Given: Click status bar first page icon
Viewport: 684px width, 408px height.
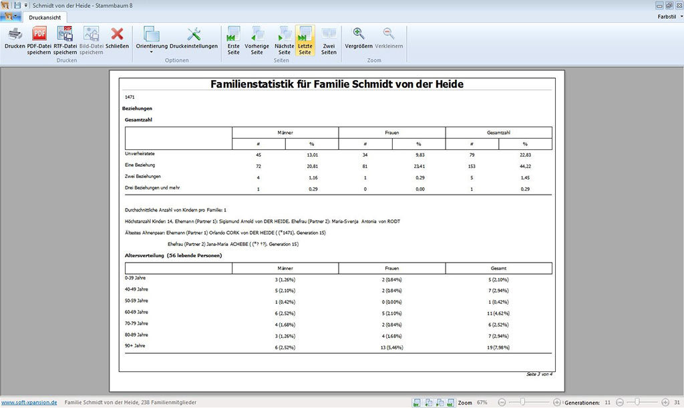Looking at the screenshot, I should pos(417,403).
